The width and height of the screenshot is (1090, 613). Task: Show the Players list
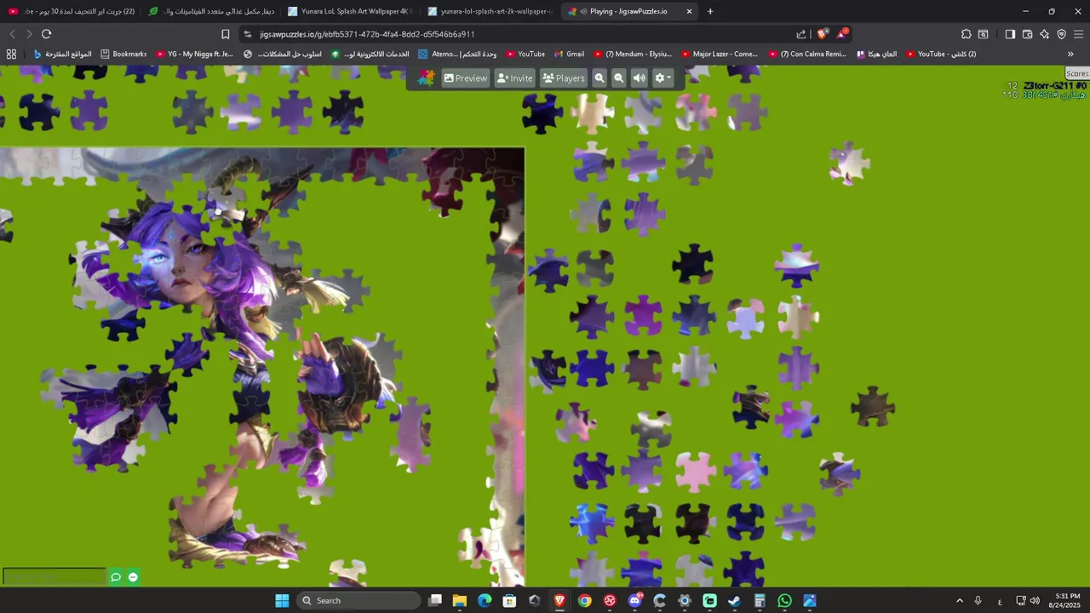[563, 77]
